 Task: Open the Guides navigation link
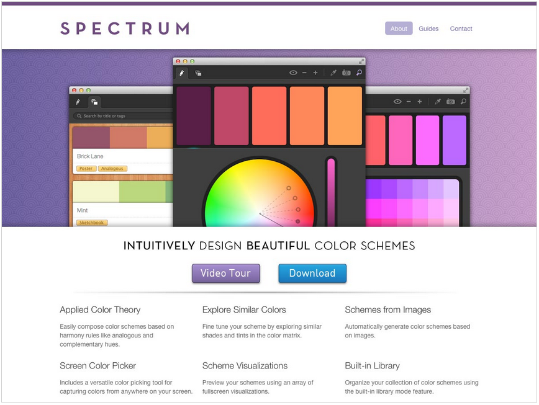tap(428, 29)
